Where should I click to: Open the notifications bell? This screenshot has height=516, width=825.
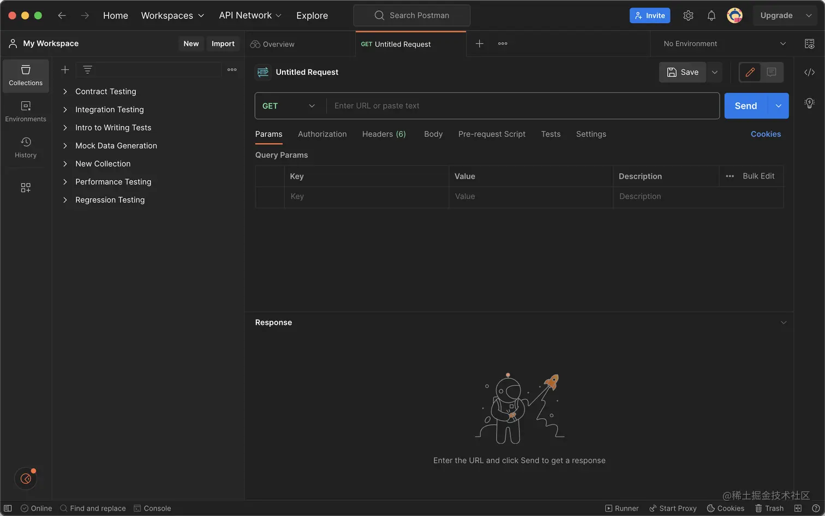pos(712,15)
